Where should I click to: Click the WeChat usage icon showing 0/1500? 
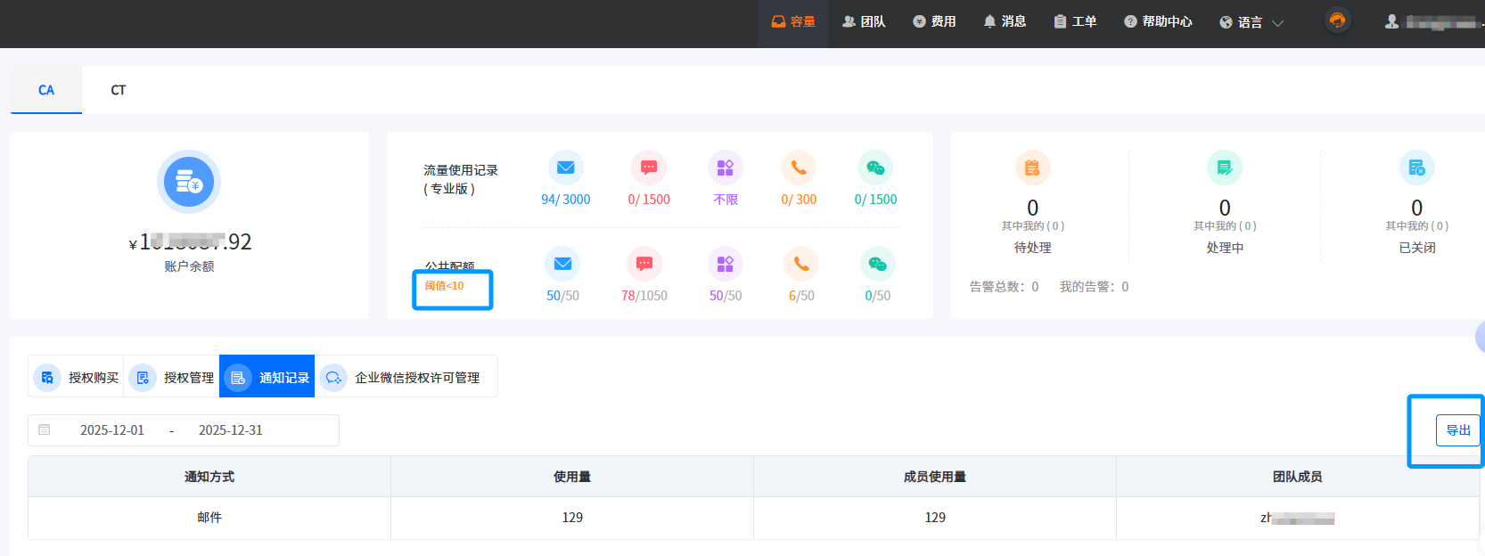(x=874, y=168)
